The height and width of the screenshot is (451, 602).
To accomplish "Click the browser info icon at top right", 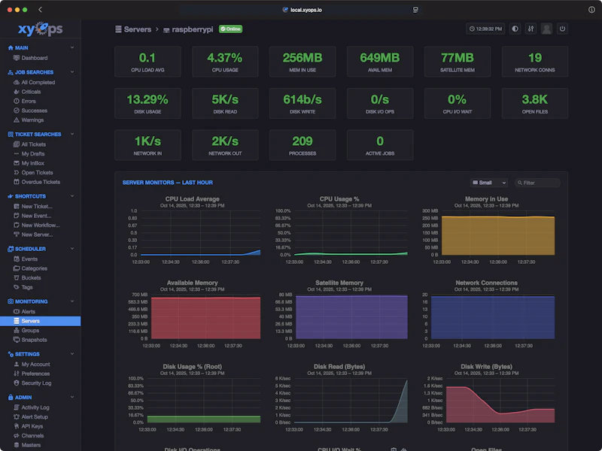I will (x=591, y=10).
